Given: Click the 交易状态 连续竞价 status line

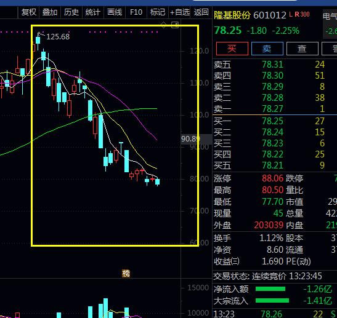Looking at the screenshot, I should (268, 276).
